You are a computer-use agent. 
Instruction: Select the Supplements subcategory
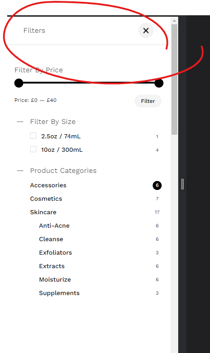[x=59, y=293]
